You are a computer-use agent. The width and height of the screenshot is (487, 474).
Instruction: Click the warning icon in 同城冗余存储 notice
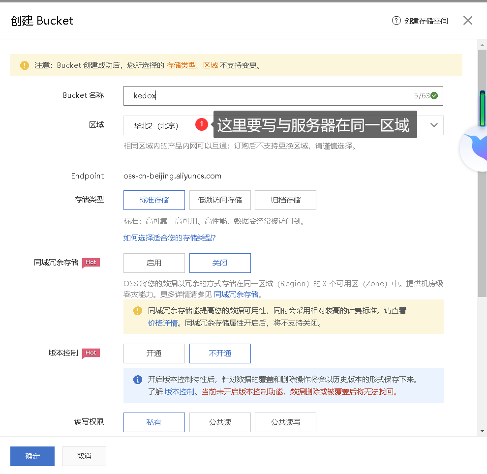(138, 311)
